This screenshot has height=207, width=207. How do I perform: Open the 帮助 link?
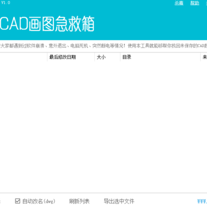[x=195, y=3]
